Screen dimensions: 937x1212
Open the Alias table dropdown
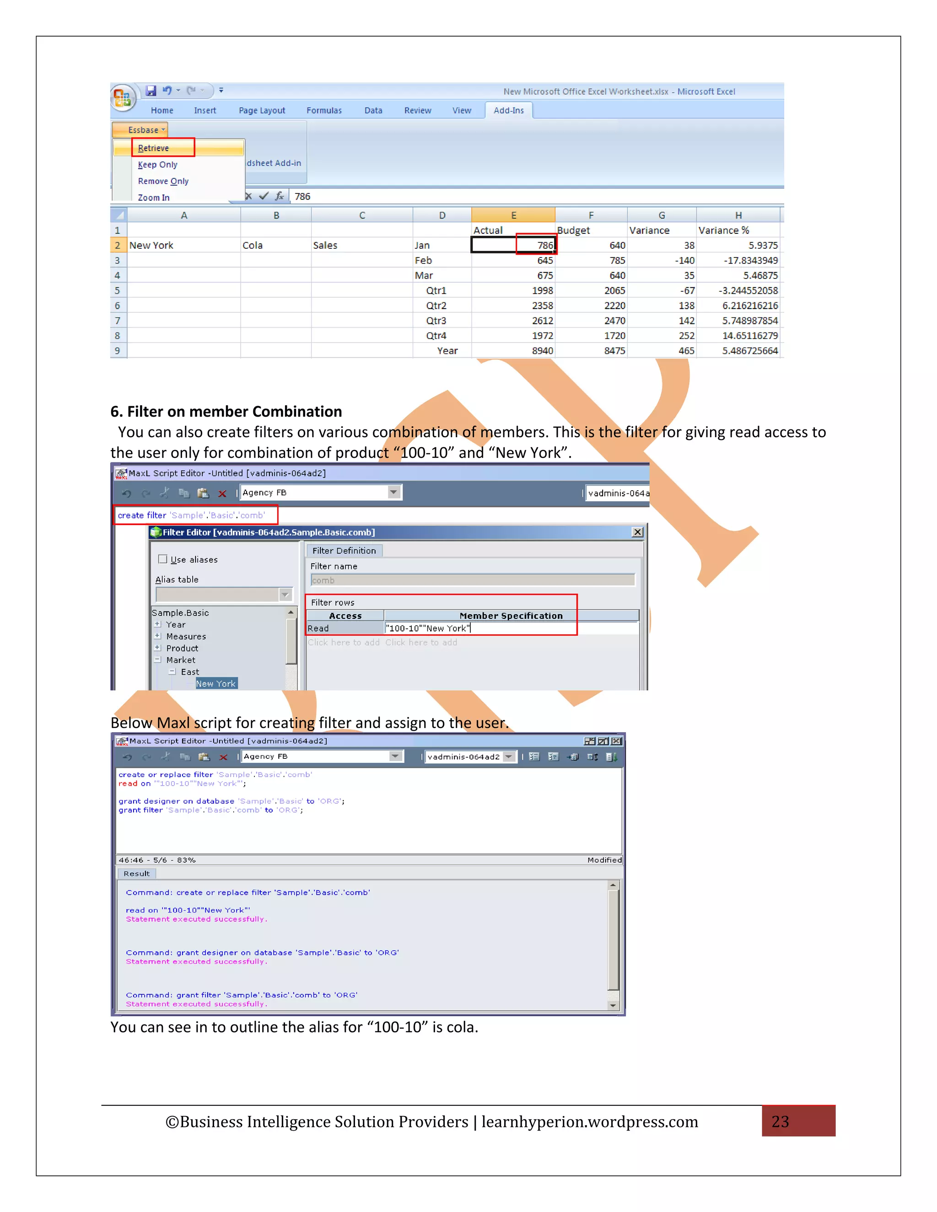[x=285, y=595]
